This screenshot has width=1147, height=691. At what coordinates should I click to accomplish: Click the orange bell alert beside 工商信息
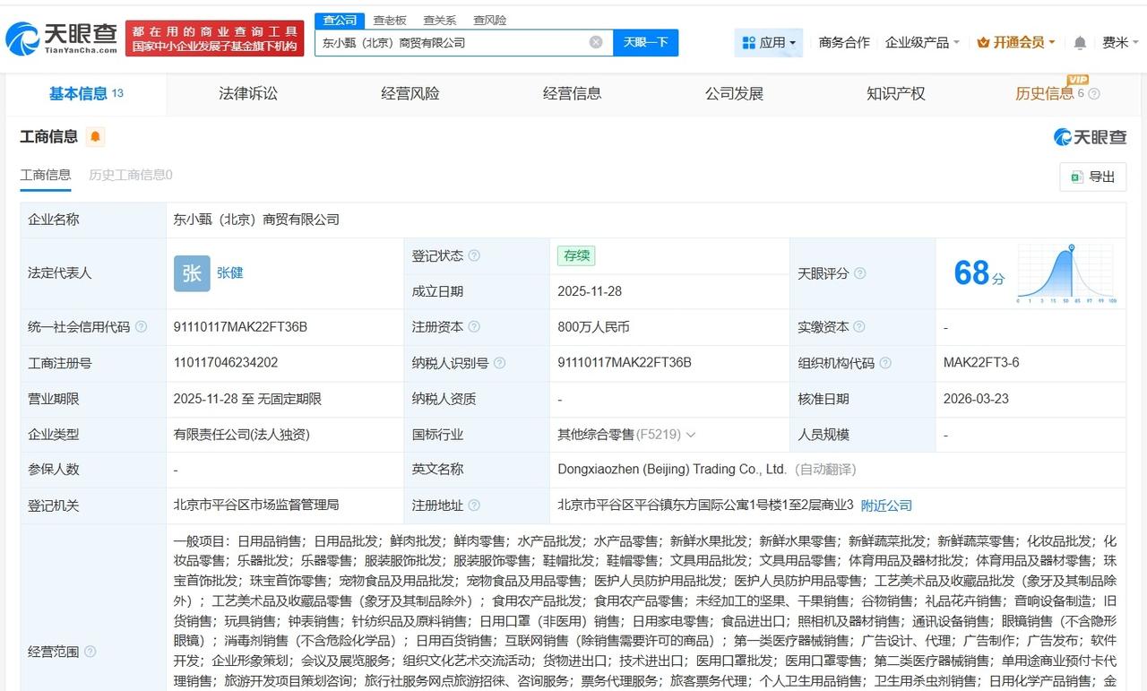tap(95, 136)
